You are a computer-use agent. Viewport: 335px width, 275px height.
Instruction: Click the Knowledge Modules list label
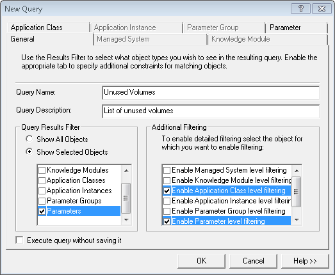coord(78,170)
